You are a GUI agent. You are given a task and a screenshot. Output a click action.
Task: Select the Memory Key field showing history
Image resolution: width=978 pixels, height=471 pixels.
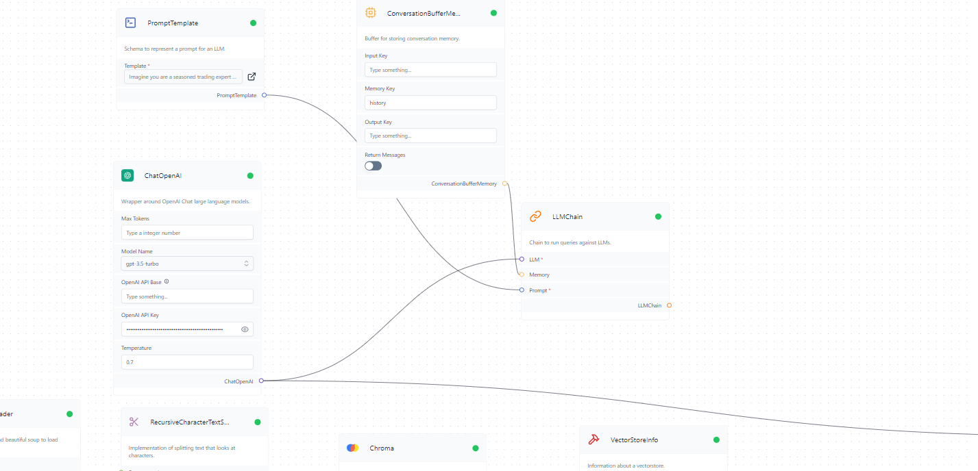point(430,102)
